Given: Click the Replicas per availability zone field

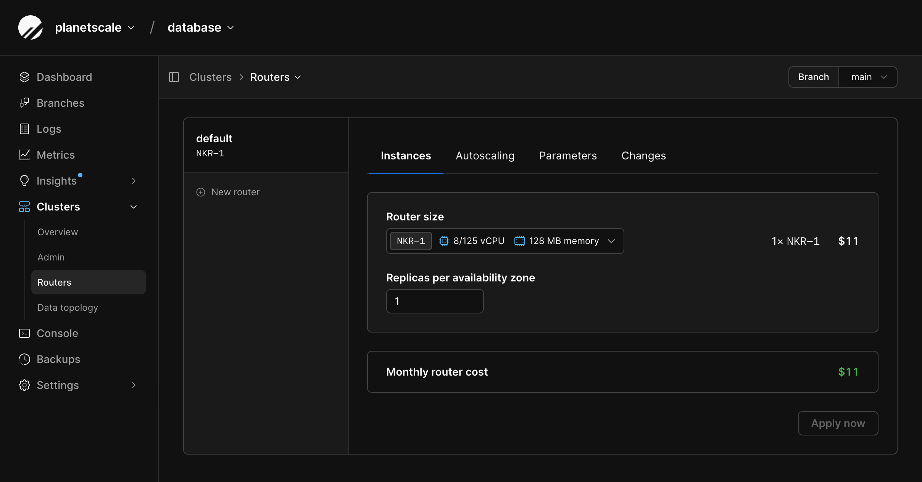Looking at the screenshot, I should click(435, 301).
